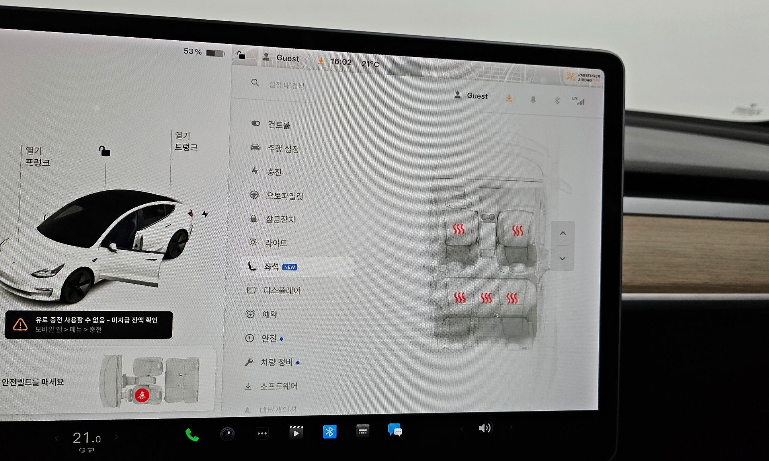Launch the theater video player icon
The image size is (769, 461).
tap(296, 432)
